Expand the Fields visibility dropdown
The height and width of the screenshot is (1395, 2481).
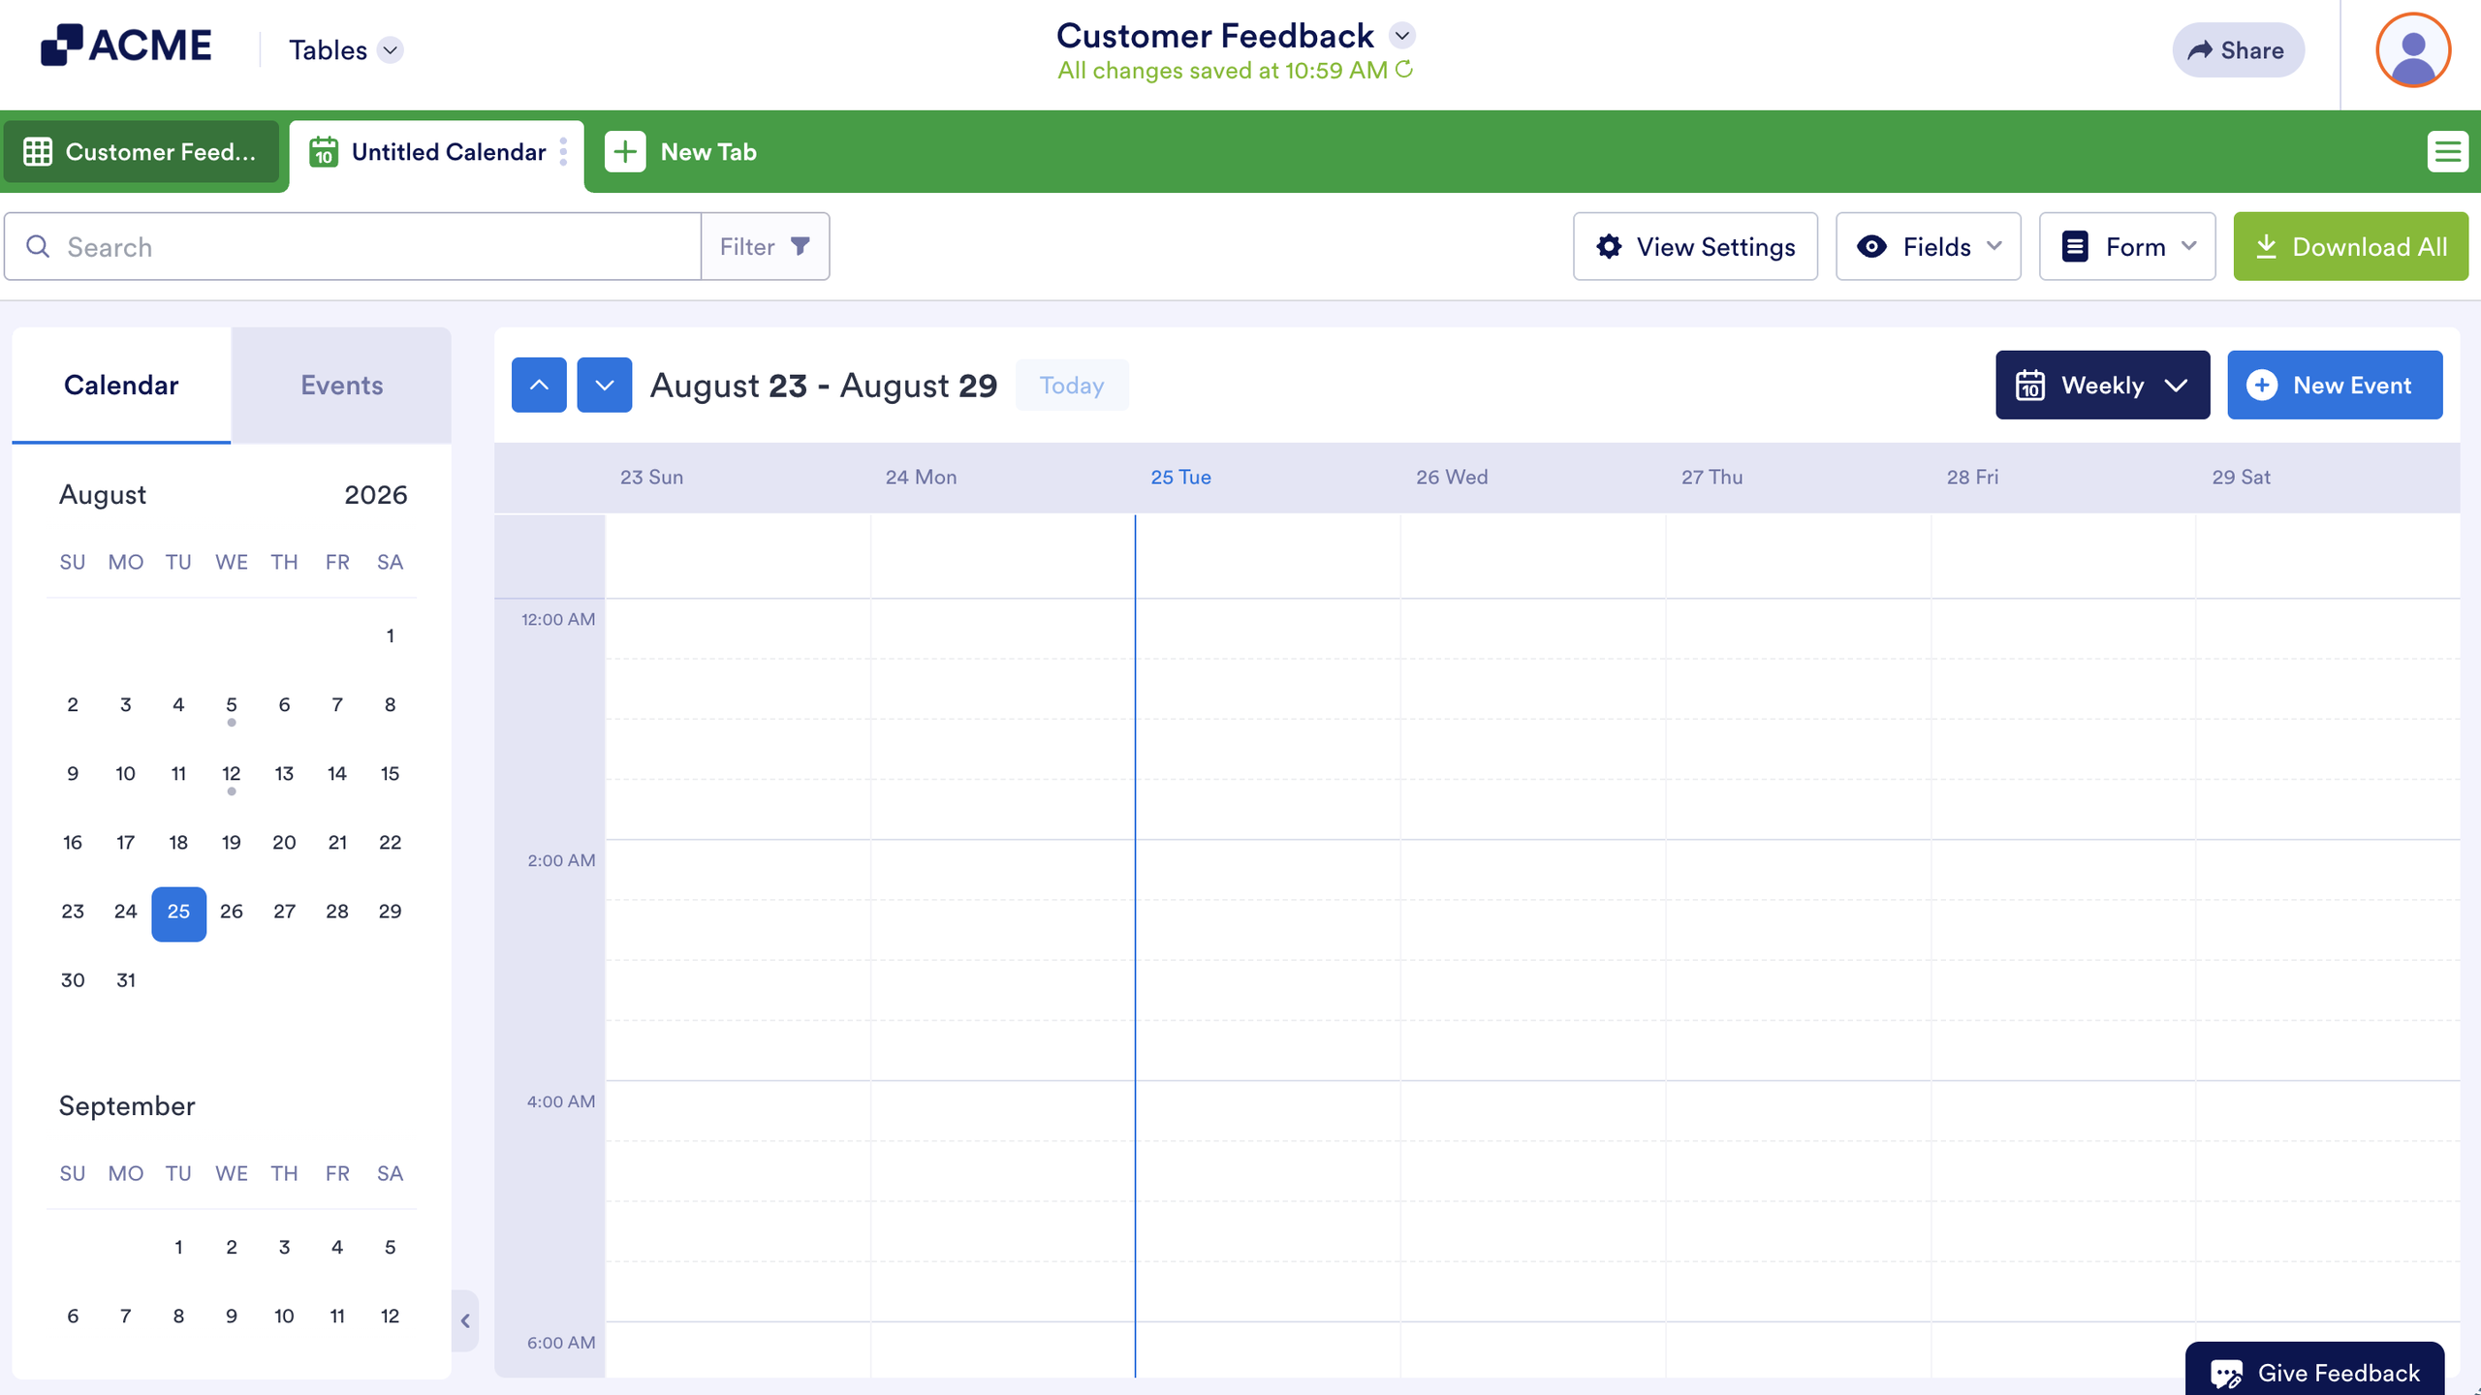click(1928, 247)
